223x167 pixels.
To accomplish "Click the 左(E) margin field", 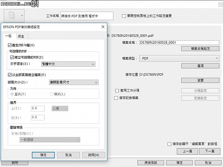I will tap(38, 118).
